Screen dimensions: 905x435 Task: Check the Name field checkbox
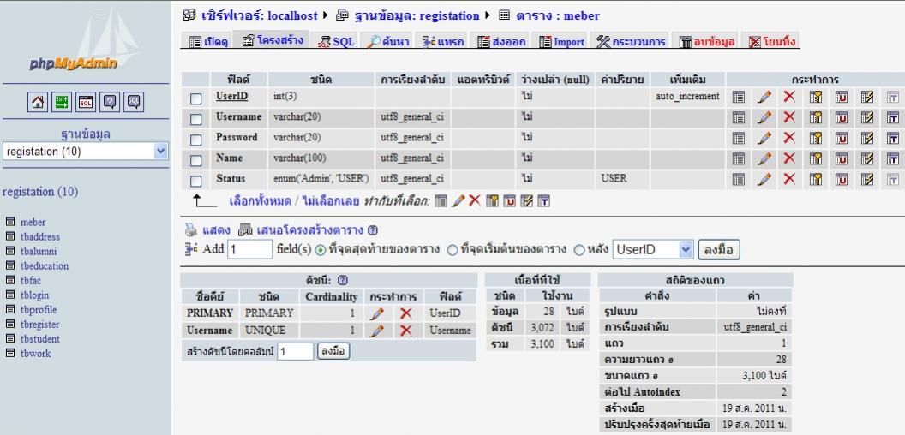pos(196,160)
